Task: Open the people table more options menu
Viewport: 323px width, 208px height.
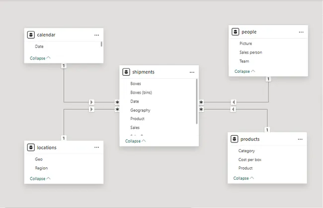Action: (x=301, y=32)
